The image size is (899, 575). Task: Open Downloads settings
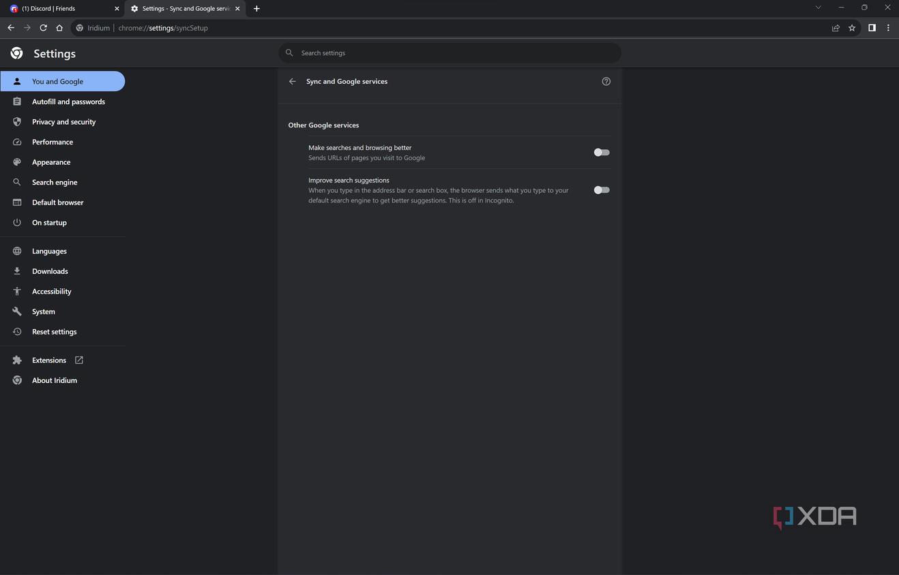(x=63, y=271)
